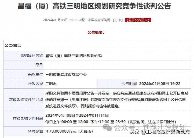Click the line 每日上午:00:00 至 12:00
The image size is (194, 138).
(111, 122)
